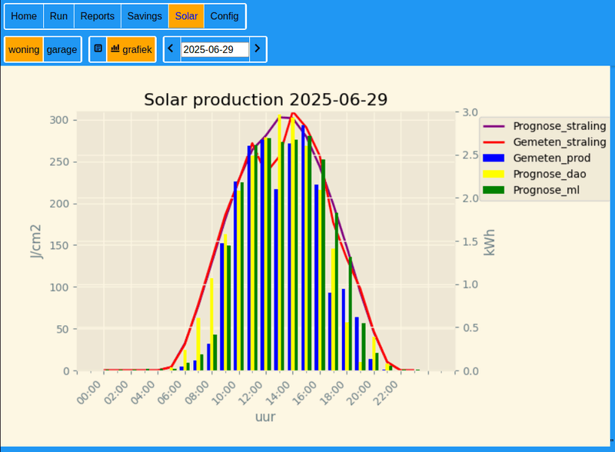Click the J/cm2 axis label
Viewport: 615px width, 452px height.
tap(35, 241)
